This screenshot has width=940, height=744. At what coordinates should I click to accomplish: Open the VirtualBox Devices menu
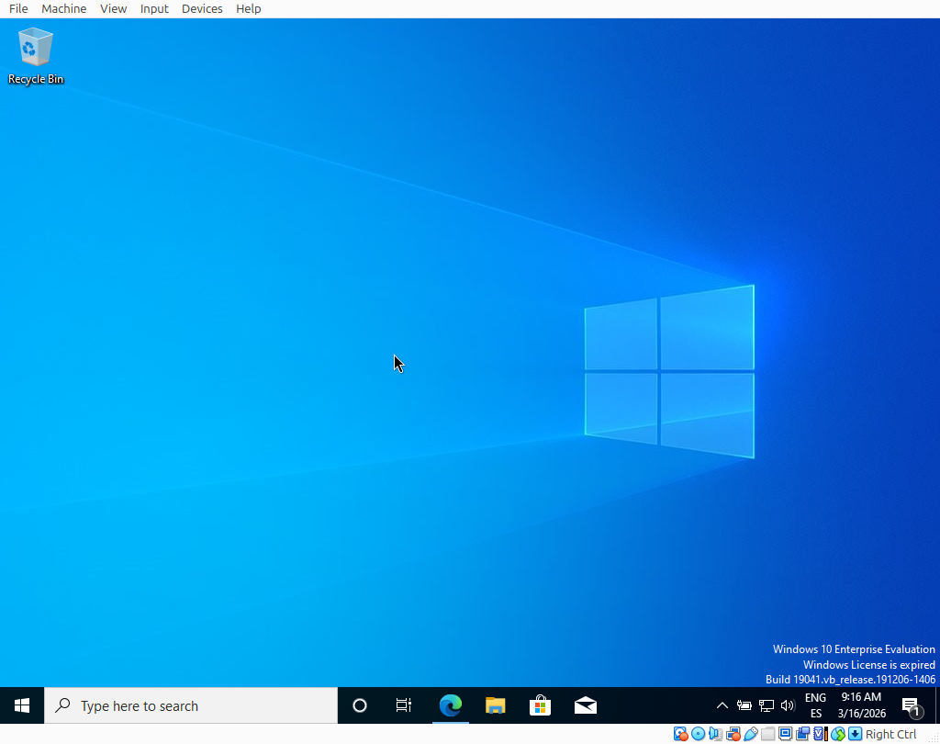pyautogui.click(x=202, y=8)
